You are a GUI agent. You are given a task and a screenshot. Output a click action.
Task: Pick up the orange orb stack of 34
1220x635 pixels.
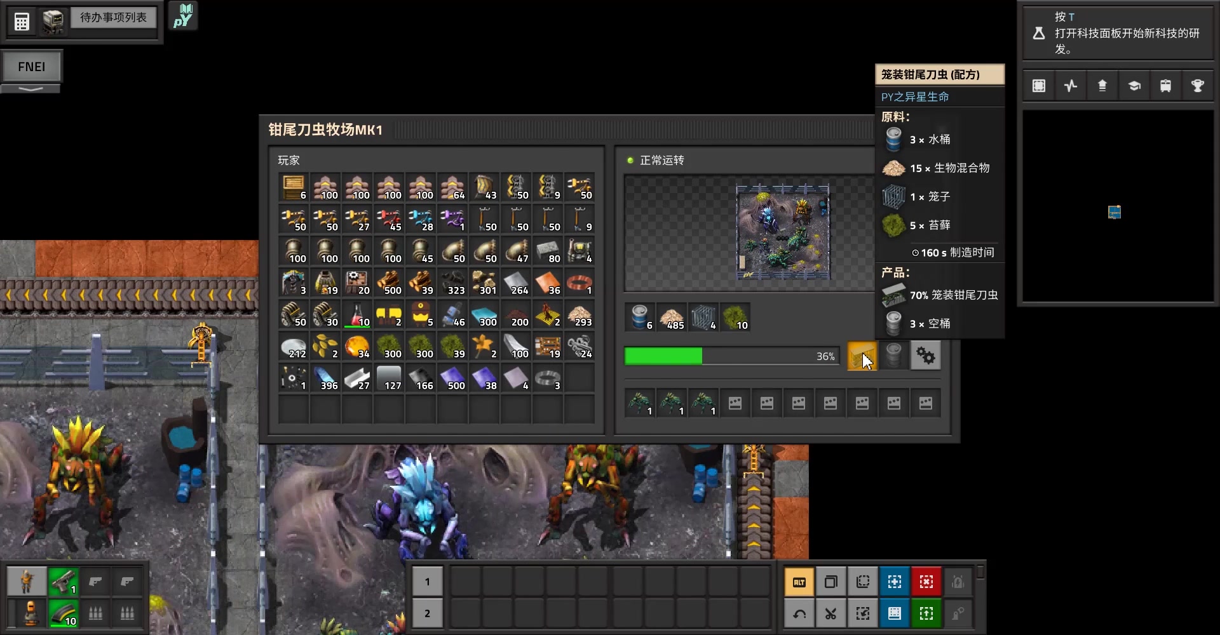357,346
